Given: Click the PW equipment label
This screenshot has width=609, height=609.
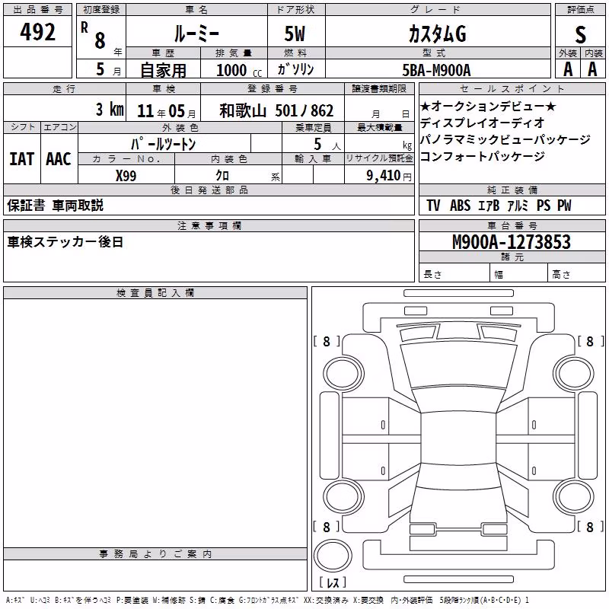Looking at the screenshot, I should pyautogui.click(x=564, y=205).
